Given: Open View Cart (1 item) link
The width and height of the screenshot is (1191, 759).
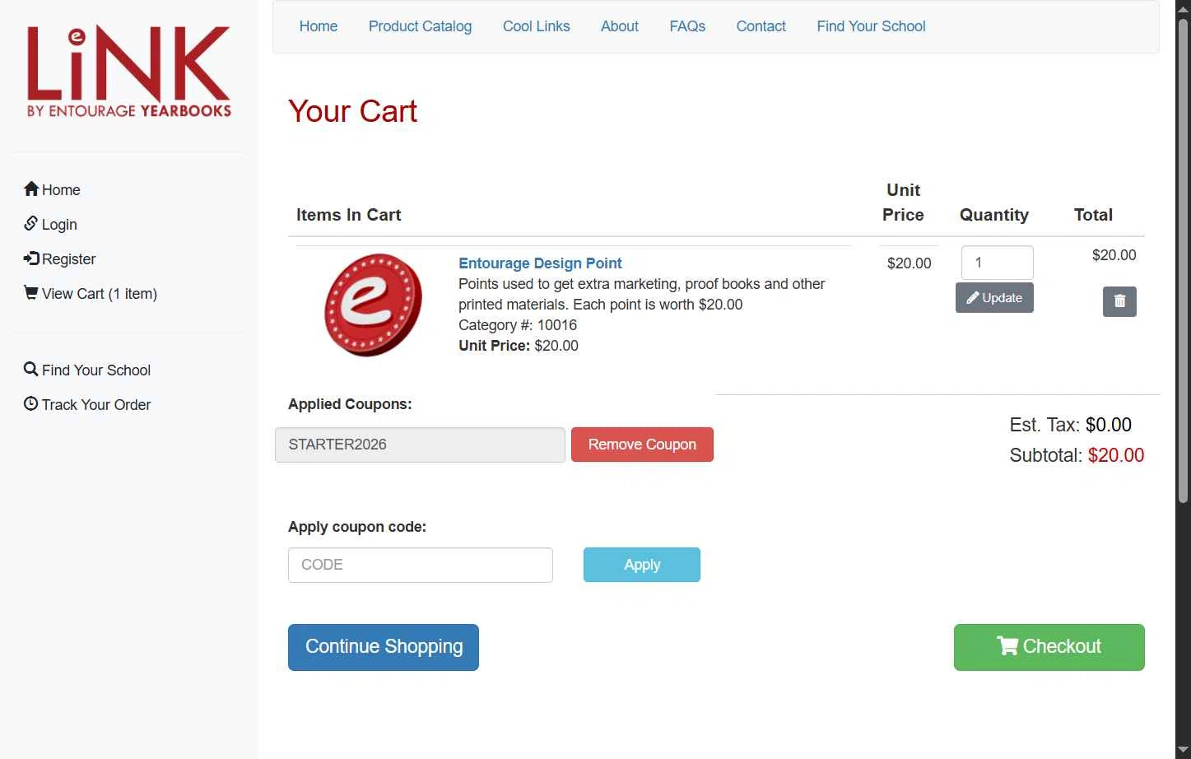Looking at the screenshot, I should 100,294.
